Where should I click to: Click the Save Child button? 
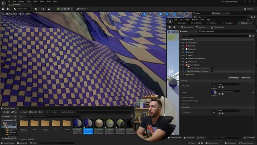[246, 78]
